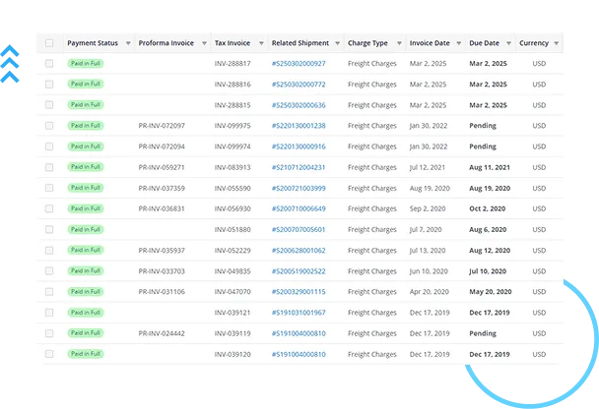Click the tax invoice number INV-288815
This screenshot has height=409, width=599.
233,105
